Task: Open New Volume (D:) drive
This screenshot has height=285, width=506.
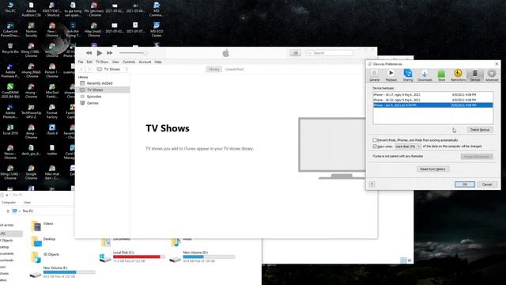Action: coord(202,256)
